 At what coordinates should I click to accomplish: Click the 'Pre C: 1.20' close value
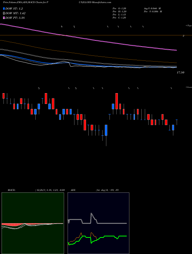(x=119, y=18)
